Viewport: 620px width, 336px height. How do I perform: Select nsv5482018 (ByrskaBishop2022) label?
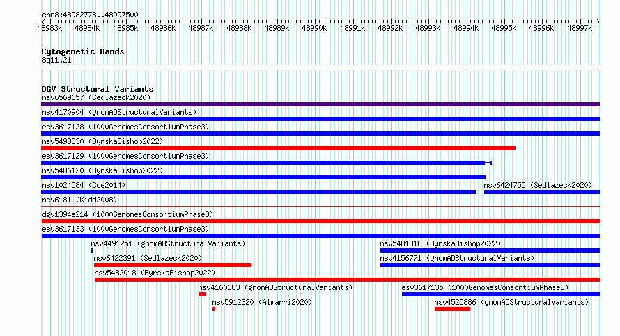click(x=155, y=273)
